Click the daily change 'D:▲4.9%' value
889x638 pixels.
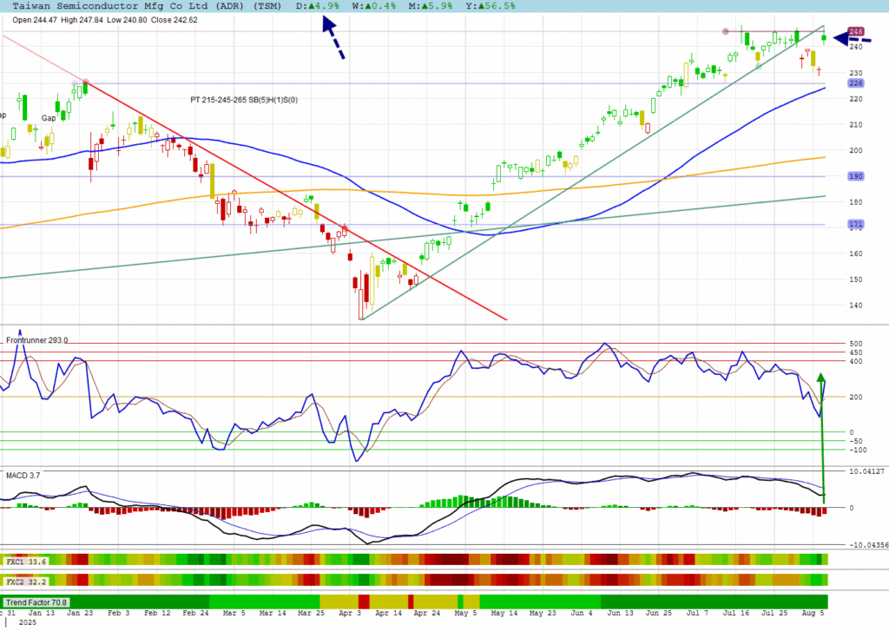[x=318, y=6]
